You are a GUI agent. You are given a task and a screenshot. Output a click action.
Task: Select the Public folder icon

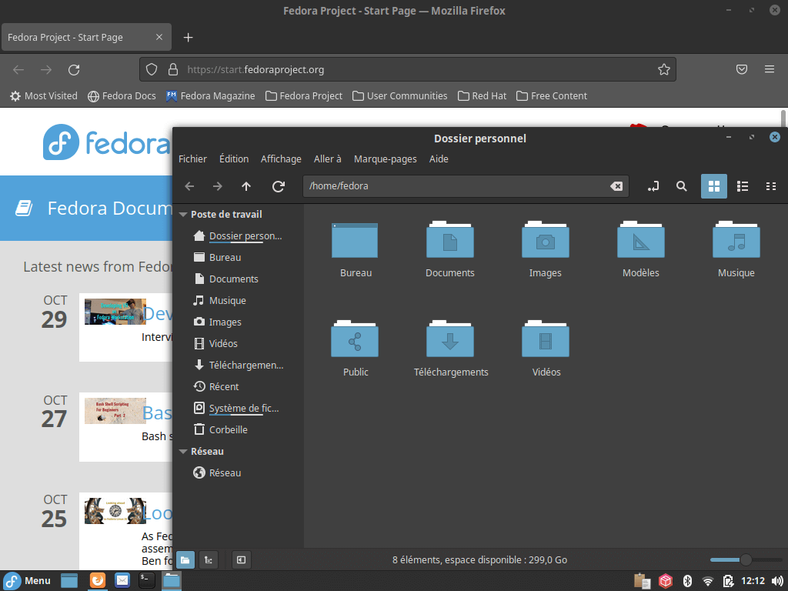click(356, 349)
